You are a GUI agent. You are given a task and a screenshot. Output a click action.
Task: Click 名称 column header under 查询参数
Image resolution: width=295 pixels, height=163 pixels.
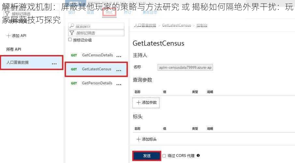pos(137,92)
